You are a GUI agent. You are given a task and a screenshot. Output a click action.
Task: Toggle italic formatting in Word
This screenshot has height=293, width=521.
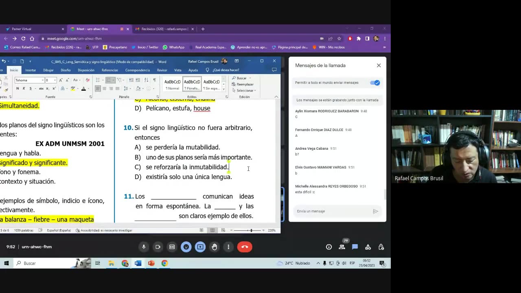pyautogui.click(x=24, y=88)
